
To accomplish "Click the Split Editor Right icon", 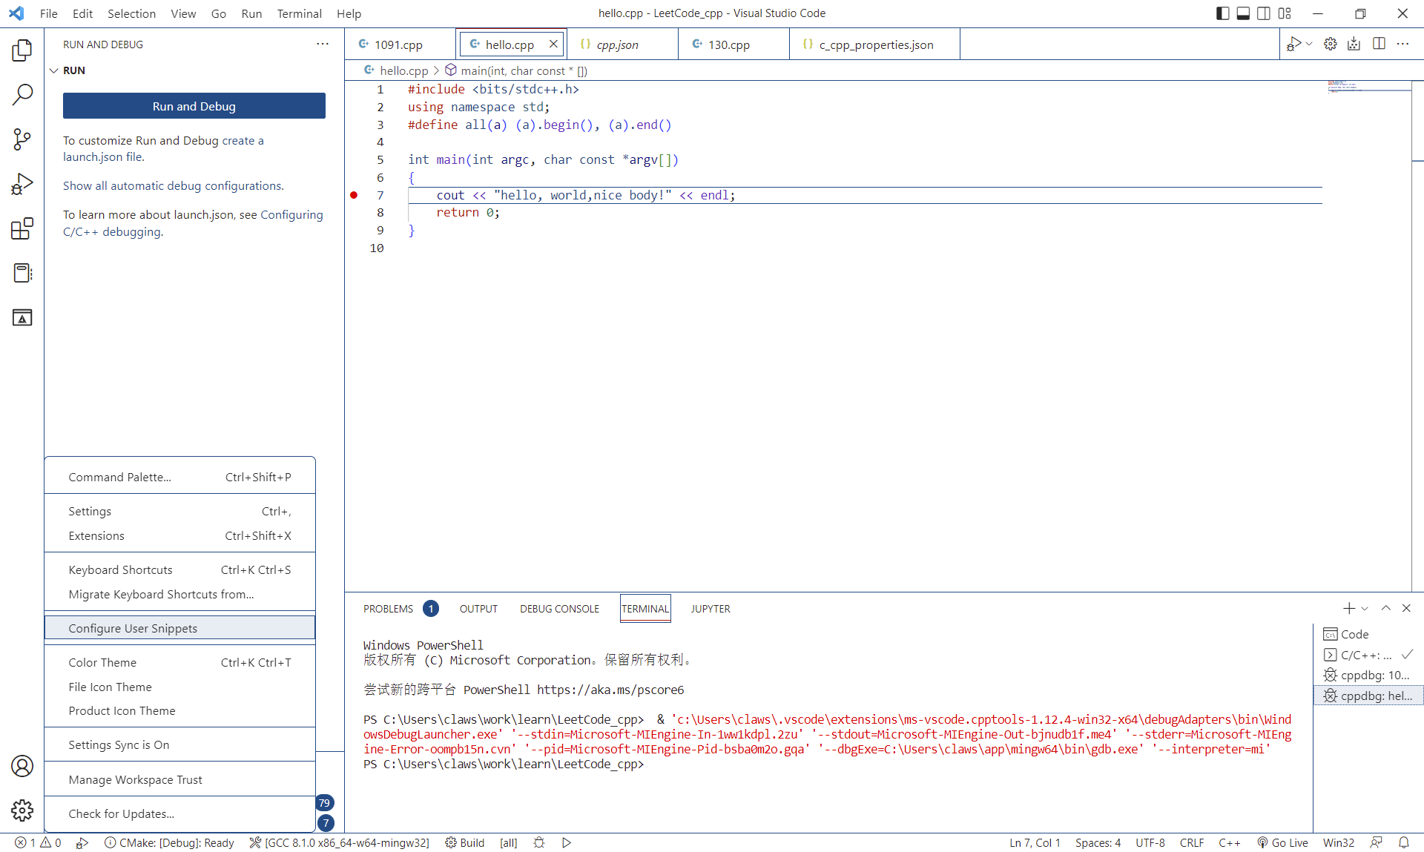I will [x=1379, y=44].
